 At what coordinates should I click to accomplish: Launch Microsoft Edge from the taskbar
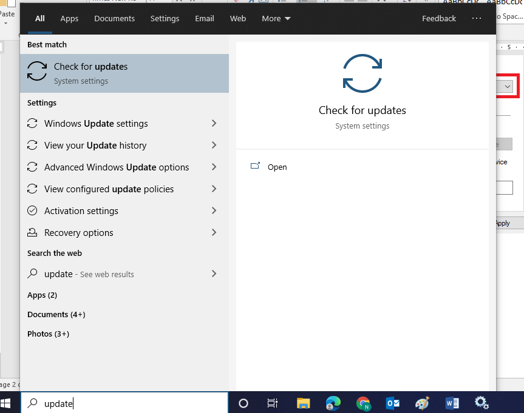click(x=333, y=403)
